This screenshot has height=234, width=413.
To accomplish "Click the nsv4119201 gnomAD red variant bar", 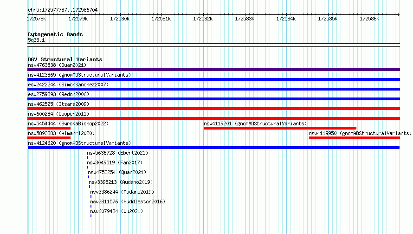I will [280, 128].
